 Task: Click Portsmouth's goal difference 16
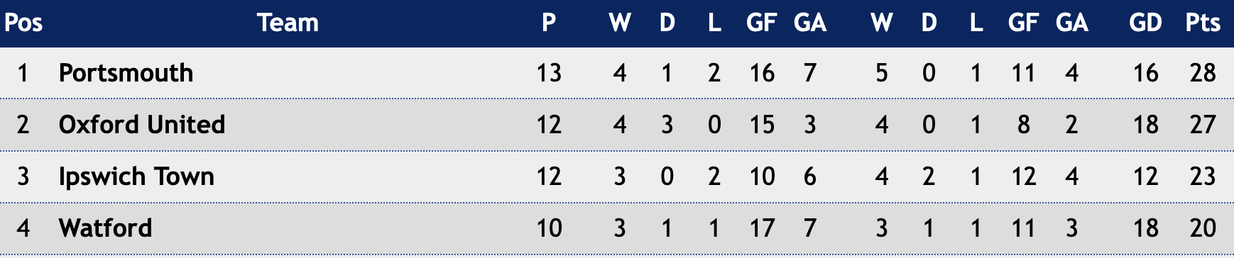1145,73
